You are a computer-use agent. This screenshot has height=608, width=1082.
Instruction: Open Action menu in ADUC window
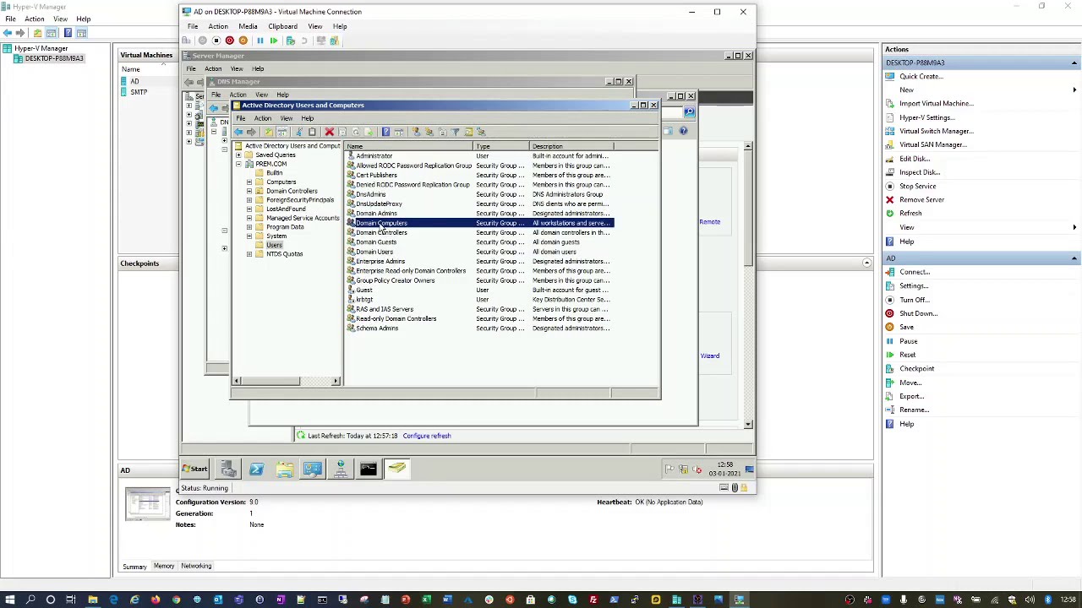point(263,118)
